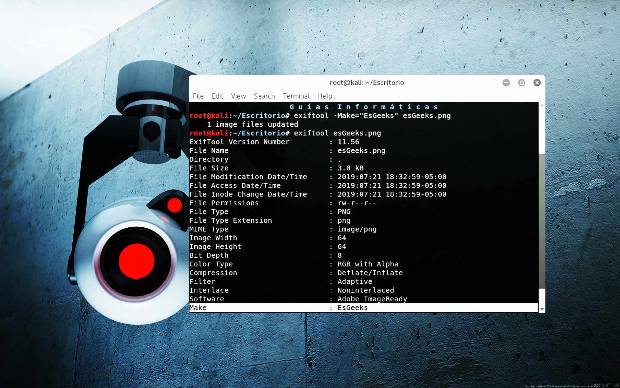Screen dimensions: 620x388
Task: Click the Guías Informáticas header text
Action: 364,107
